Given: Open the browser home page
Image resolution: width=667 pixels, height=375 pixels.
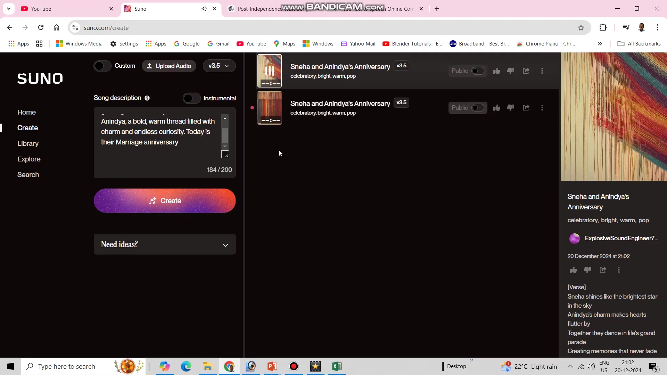Looking at the screenshot, I should pyautogui.click(x=56, y=27).
